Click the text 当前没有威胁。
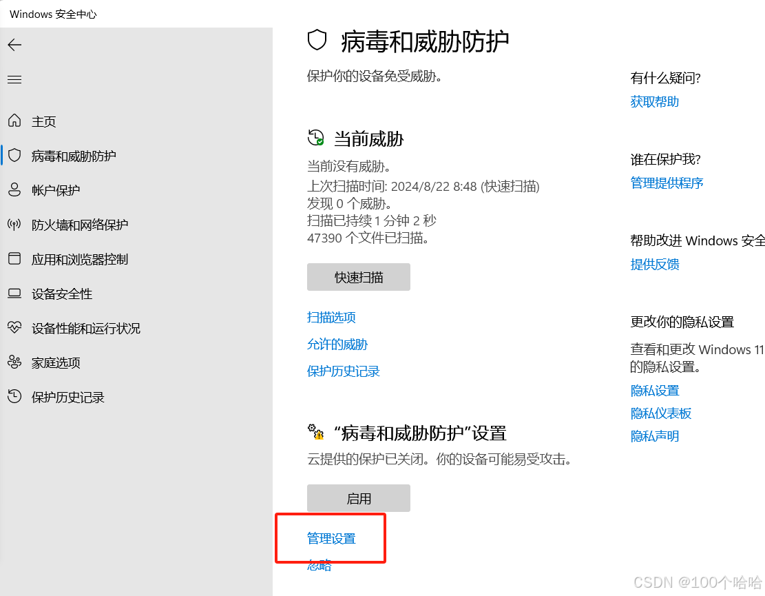Image resolution: width=765 pixels, height=596 pixels. pyautogui.click(x=349, y=167)
